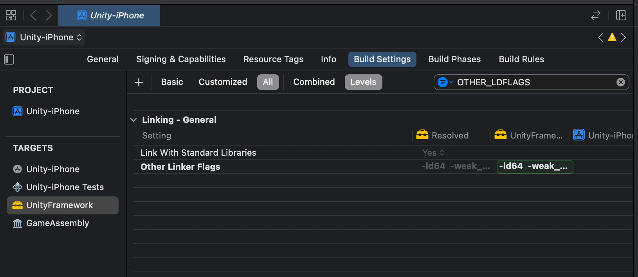Select the Unity-iPhone editor tab
Viewport: 638px width, 277px height.
click(x=109, y=15)
